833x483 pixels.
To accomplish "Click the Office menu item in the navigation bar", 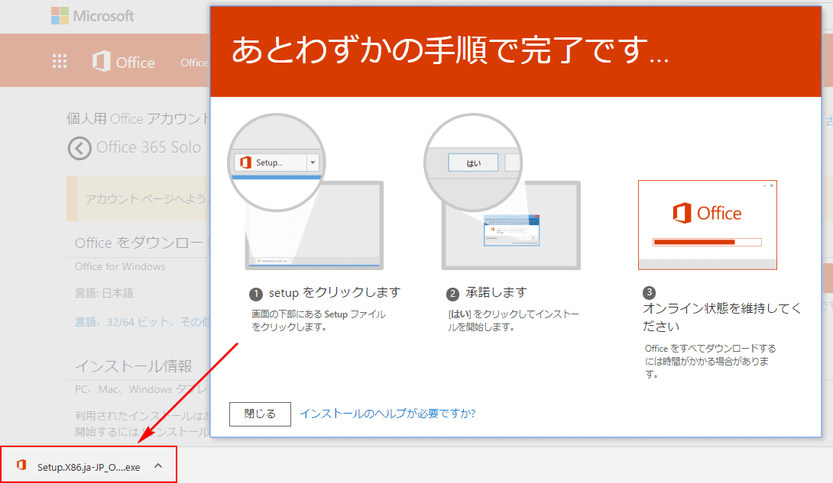I will [x=194, y=63].
